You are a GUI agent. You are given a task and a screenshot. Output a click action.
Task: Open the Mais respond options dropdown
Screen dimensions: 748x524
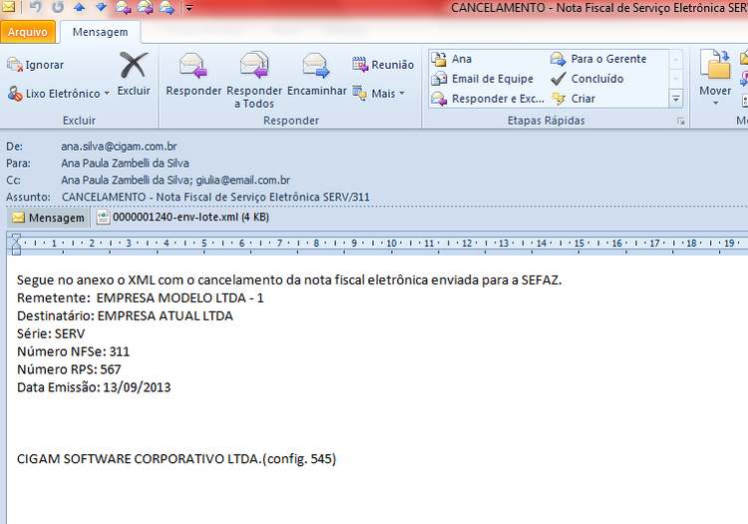pos(378,93)
